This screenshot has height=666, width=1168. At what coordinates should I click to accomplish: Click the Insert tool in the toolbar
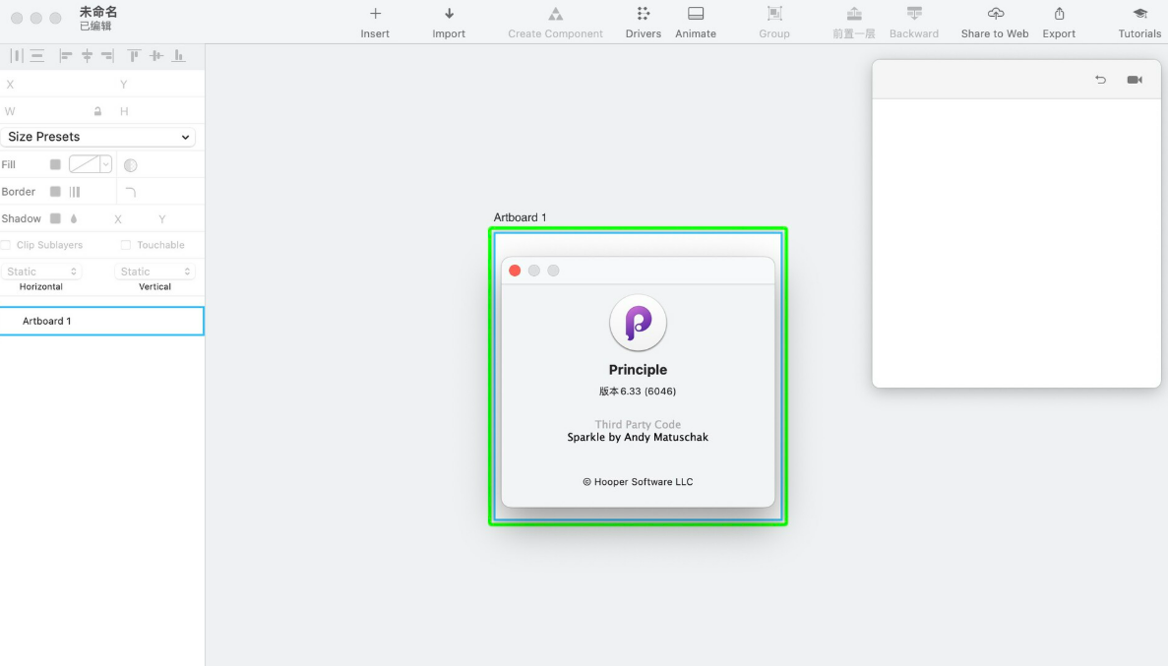tap(375, 23)
